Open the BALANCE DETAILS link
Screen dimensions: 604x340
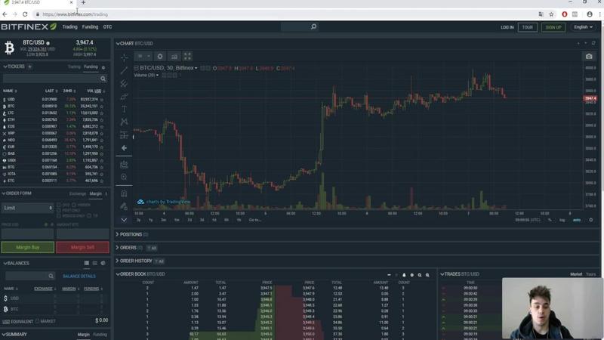point(79,277)
